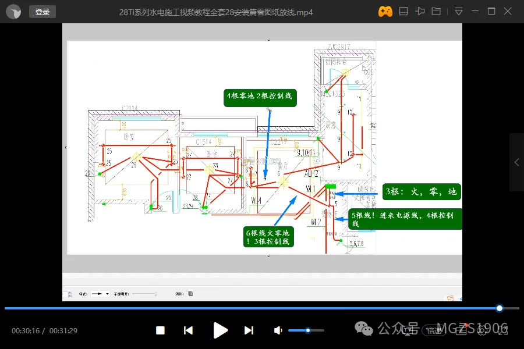
Task: Maximize the player window
Action: [491, 12]
